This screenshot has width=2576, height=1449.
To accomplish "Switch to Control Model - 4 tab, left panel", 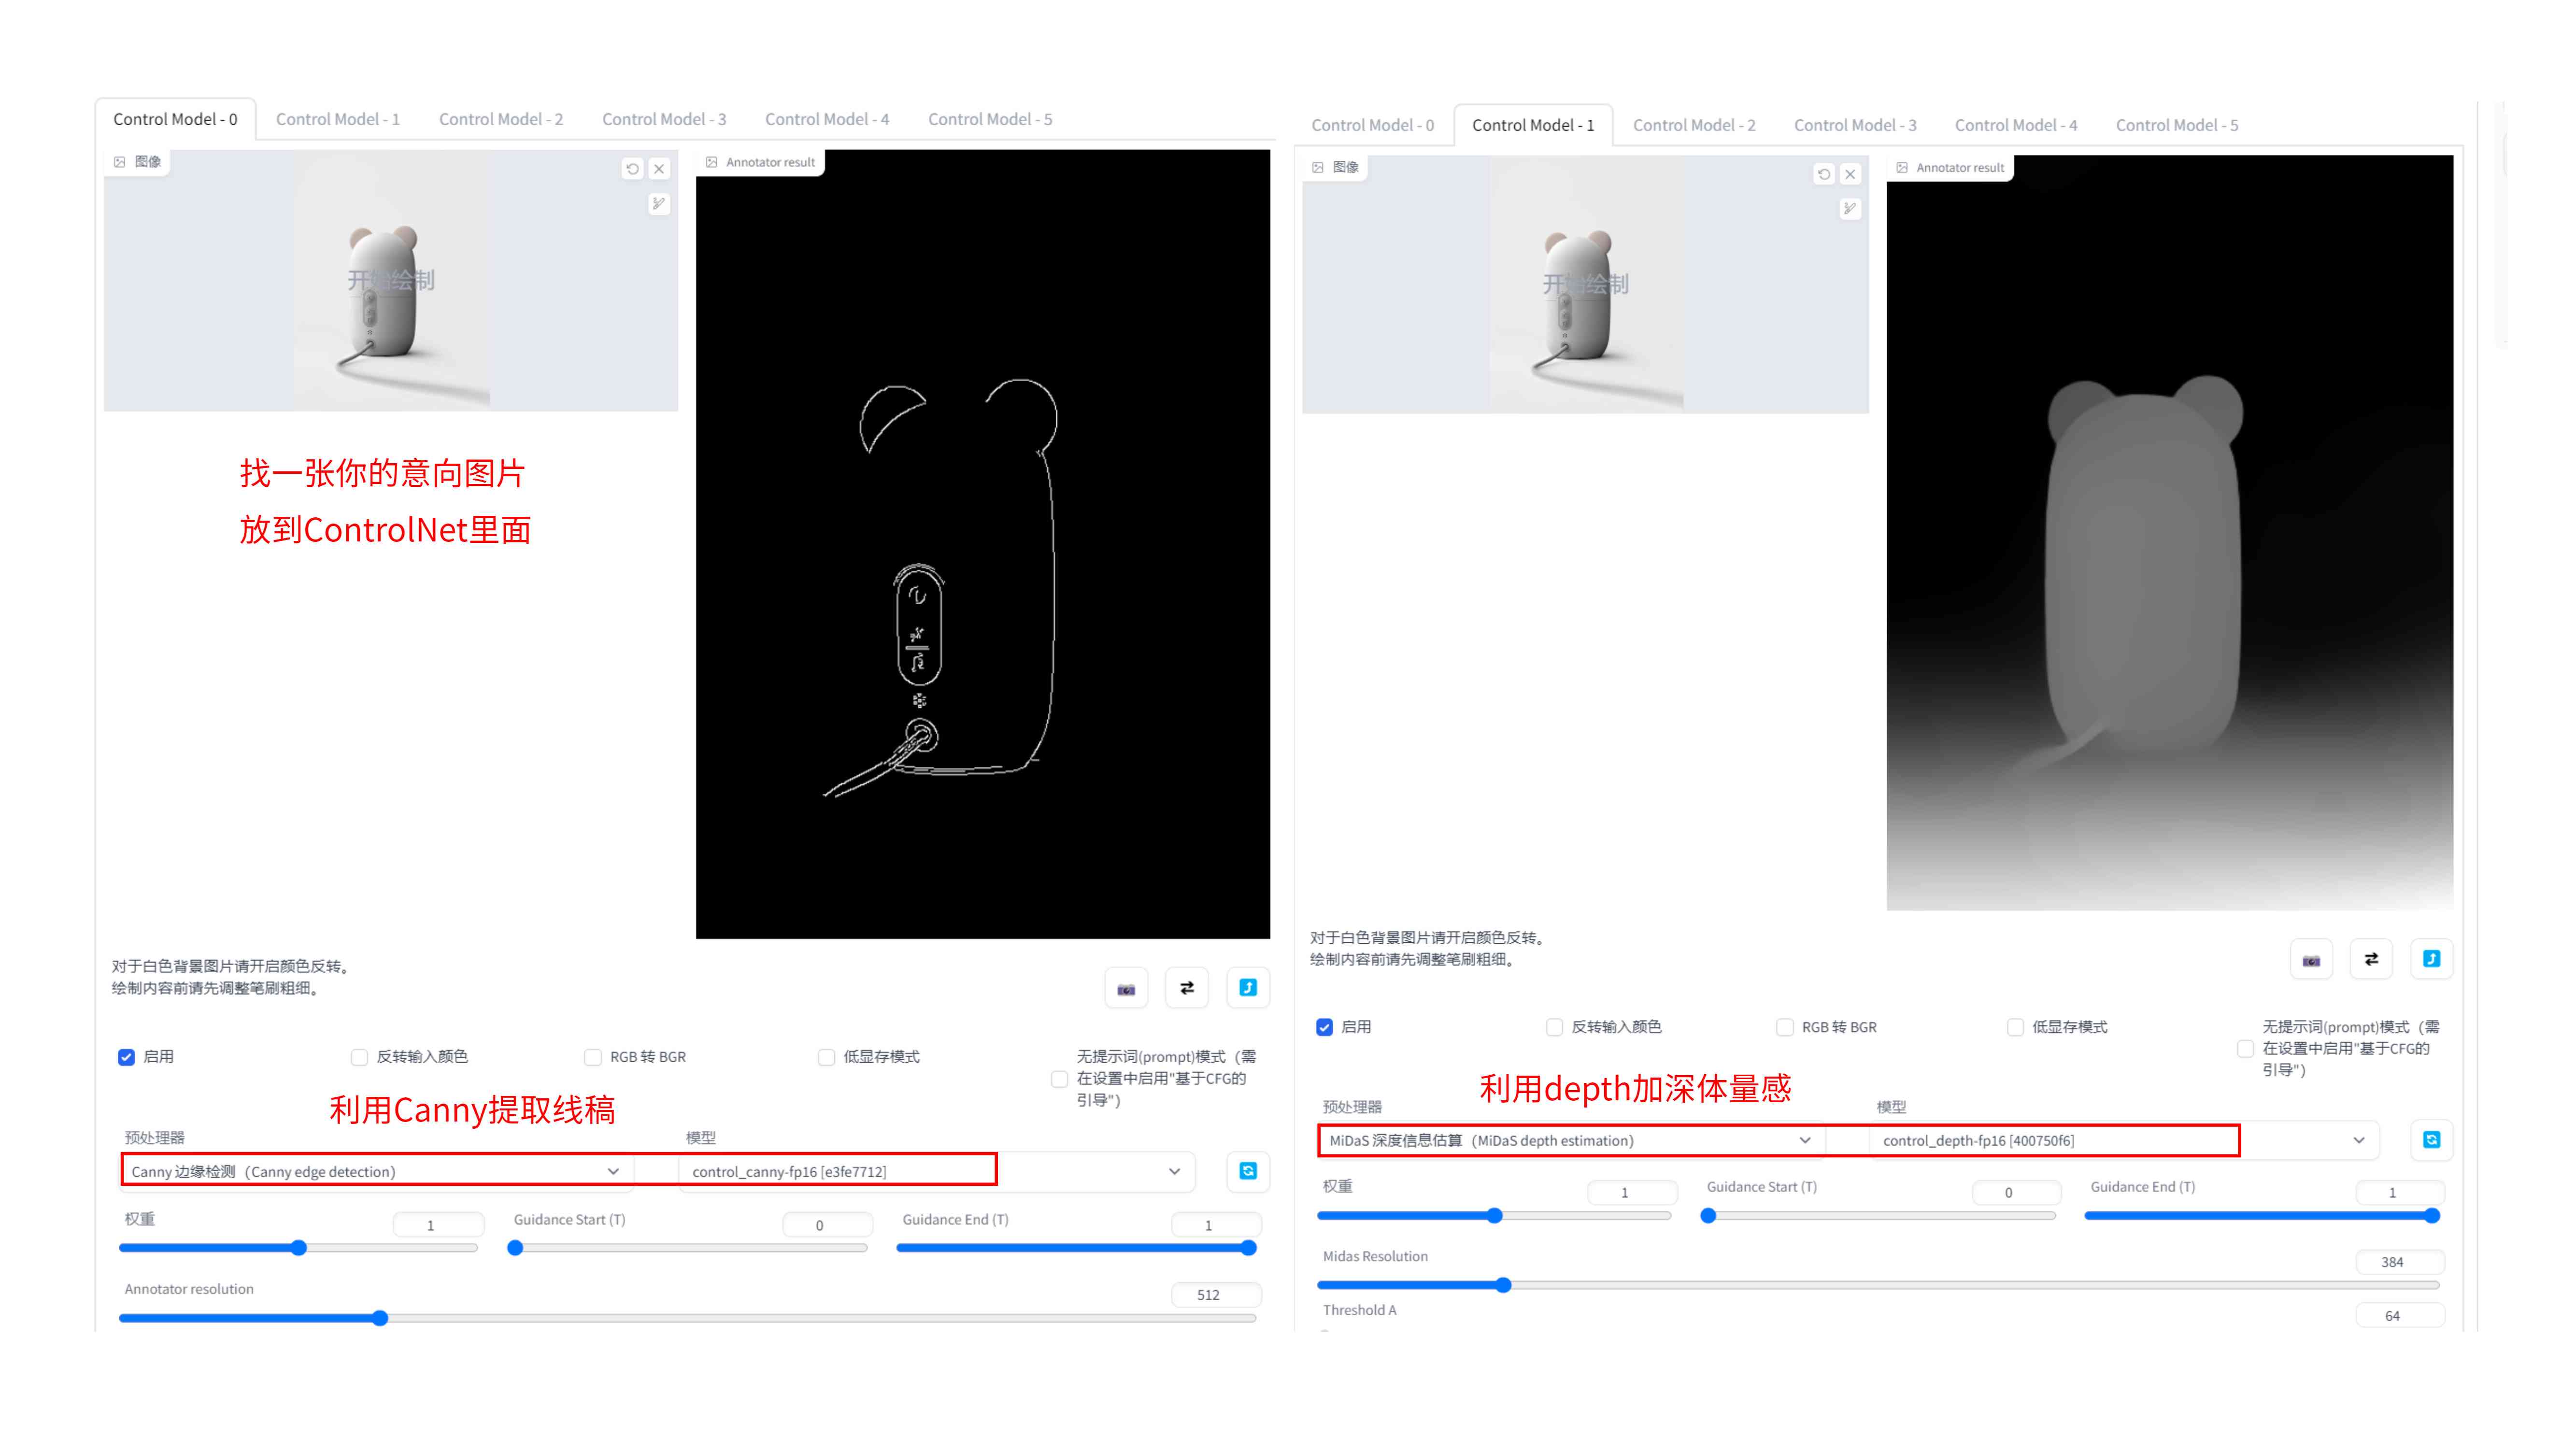I will (x=827, y=119).
